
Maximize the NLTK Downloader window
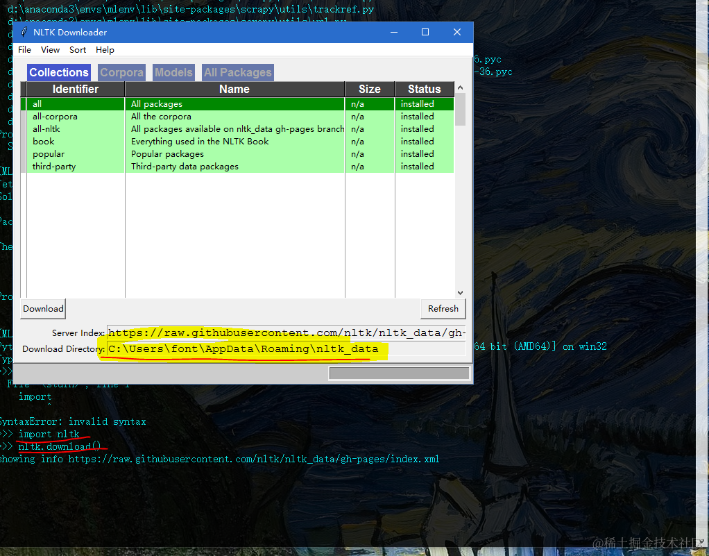point(425,32)
